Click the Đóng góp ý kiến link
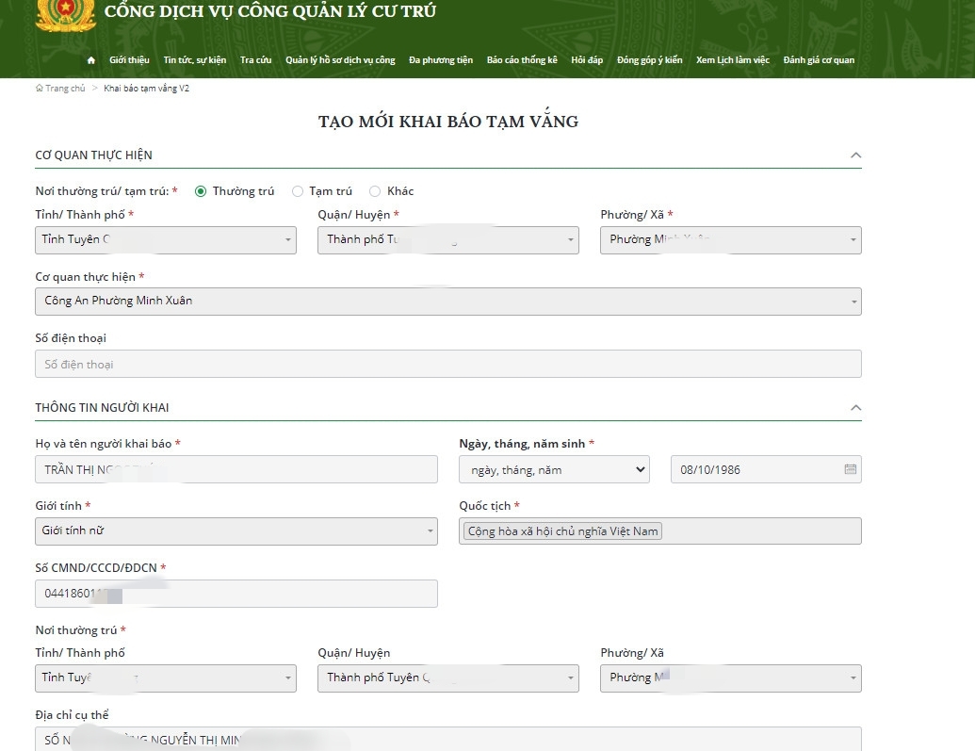Screen dimensions: 975x751 pyautogui.click(x=649, y=60)
